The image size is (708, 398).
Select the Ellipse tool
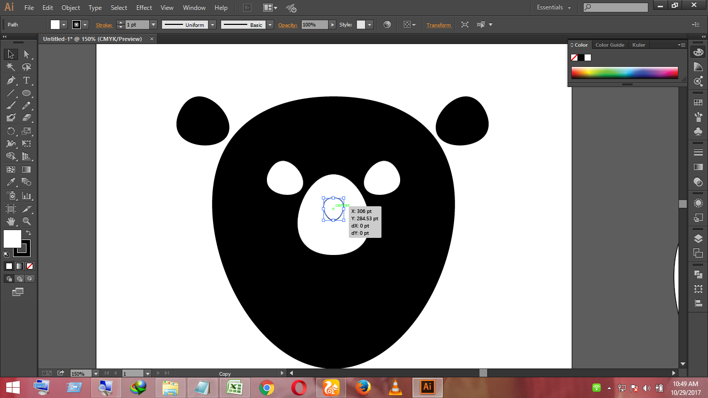(26, 93)
